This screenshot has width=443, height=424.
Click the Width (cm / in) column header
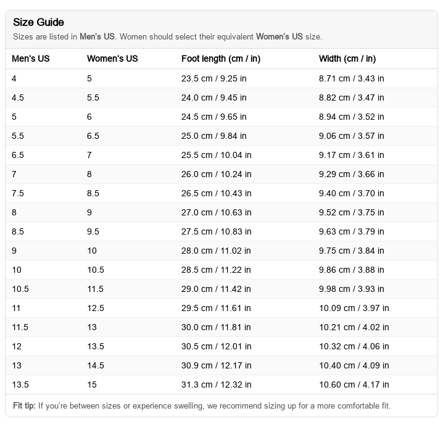(x=347, y=59)
